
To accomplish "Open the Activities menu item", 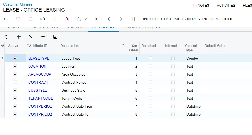I will click(226, 5).
